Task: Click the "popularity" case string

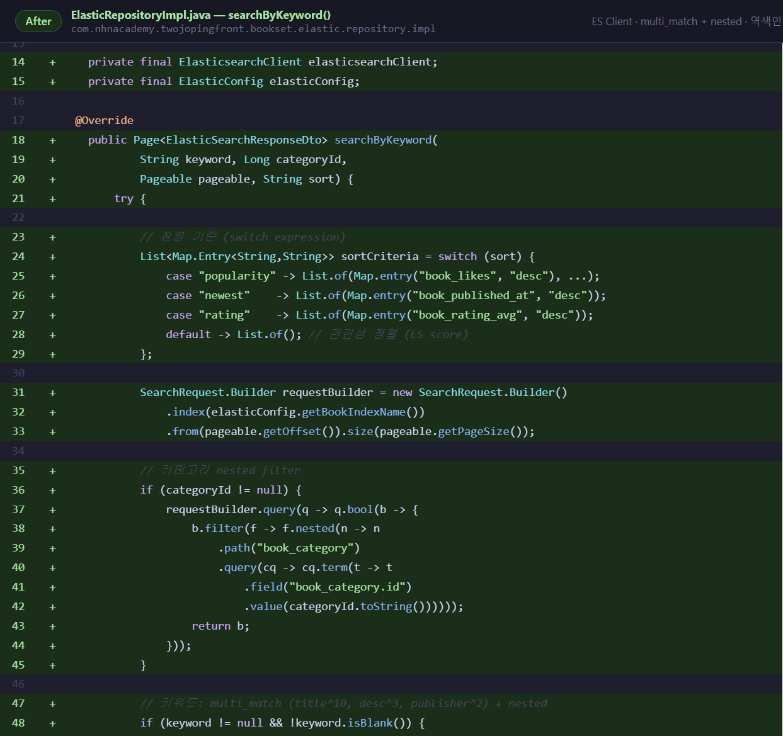Action: pos(237,276)
